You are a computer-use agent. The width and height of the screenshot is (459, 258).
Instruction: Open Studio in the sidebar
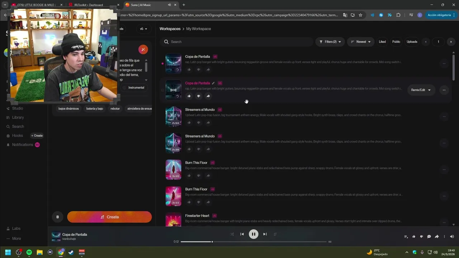[15, 108]
